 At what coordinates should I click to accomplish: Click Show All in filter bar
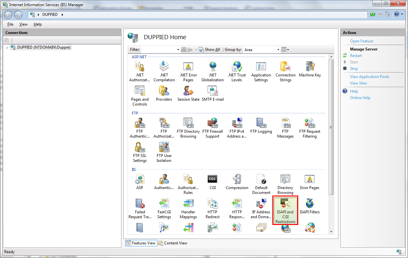click(210, 50)
